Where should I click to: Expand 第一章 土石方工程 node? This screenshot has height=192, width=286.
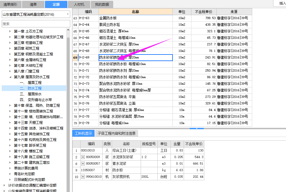pyautogui.click(x=10, y=31)
